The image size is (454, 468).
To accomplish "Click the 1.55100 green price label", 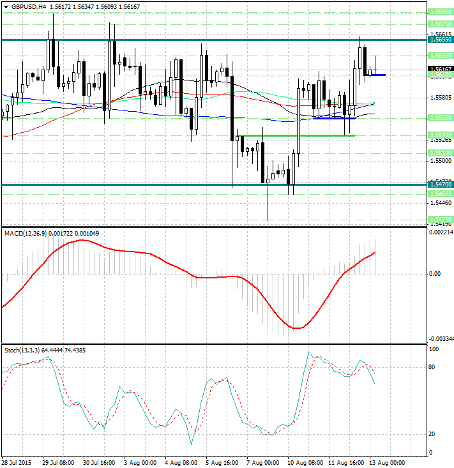I will (x=440, y=153).
